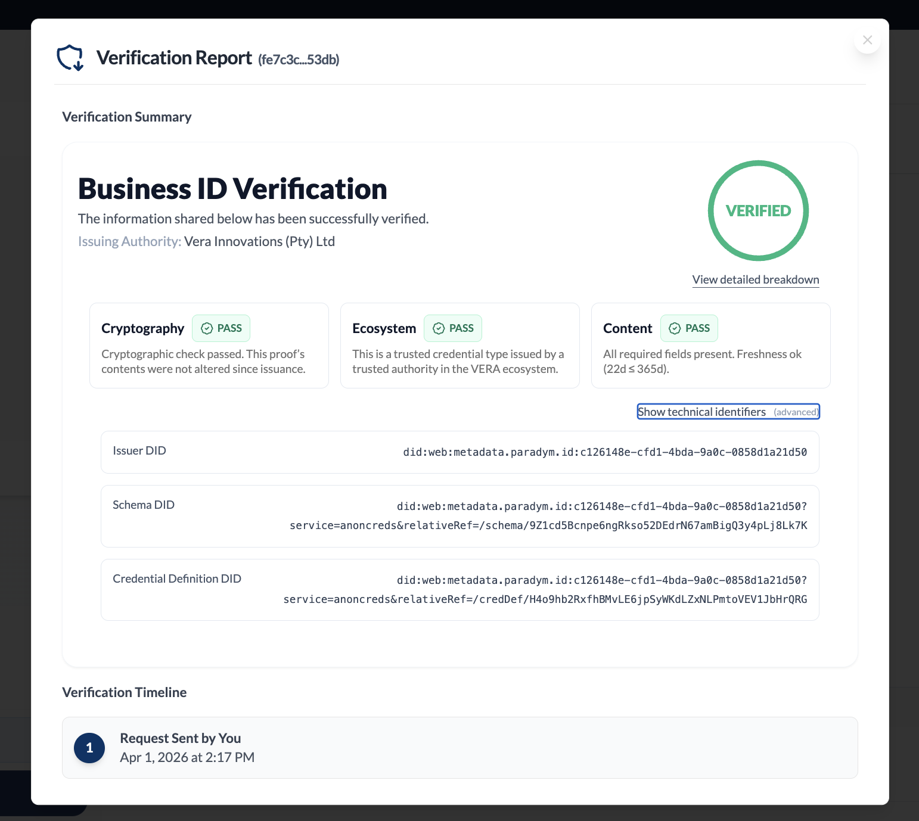Viewport: 919px width, 821px height.
Task: Click the Credential Definition DID label
Action: click(x=177, y=579)
